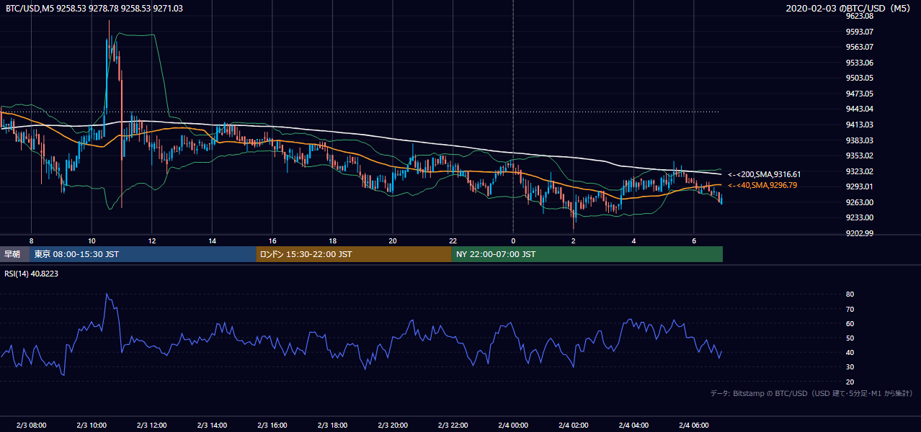Click the 2/3 22:00 date label
This screenshot has width=921, height=432.
click(453, 426)
